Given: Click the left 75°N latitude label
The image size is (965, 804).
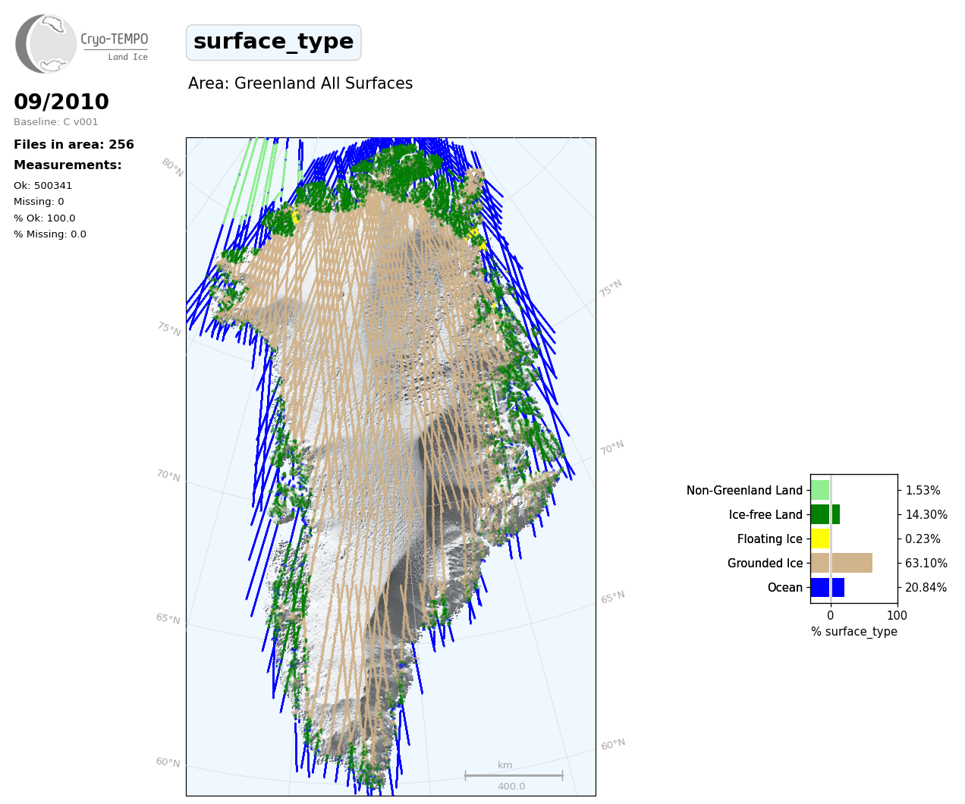Looking at the screenshot, I should pyautogui.click(x=169, y=329).
